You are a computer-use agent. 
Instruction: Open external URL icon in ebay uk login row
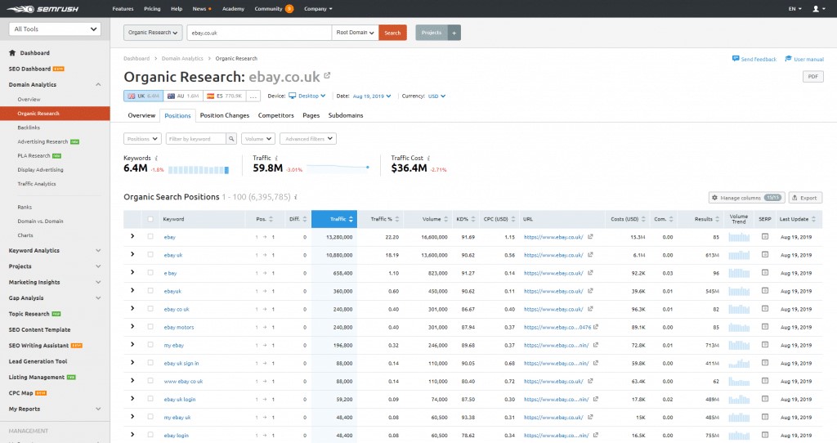(x=596, y=399)
